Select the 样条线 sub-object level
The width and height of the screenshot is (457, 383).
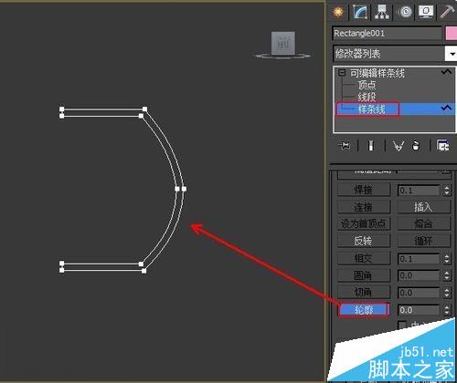(371, 109)
